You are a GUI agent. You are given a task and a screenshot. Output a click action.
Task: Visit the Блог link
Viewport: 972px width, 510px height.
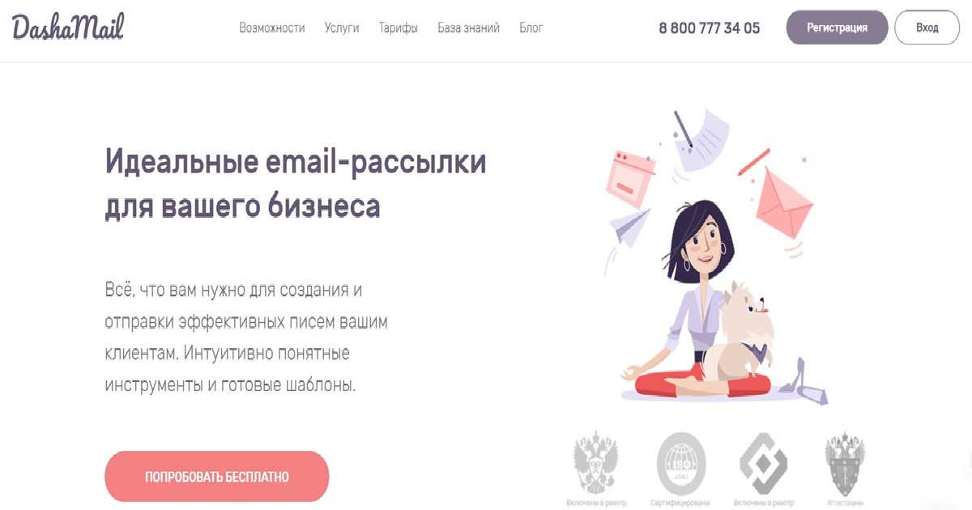tap(531, 28)
